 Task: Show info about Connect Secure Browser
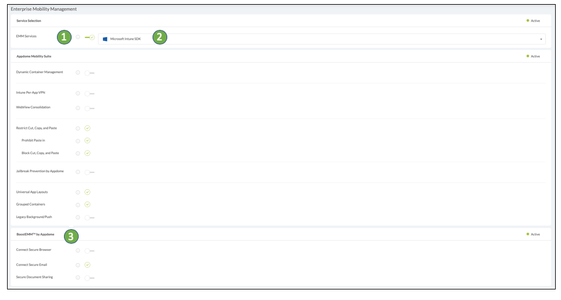point(78,250)
